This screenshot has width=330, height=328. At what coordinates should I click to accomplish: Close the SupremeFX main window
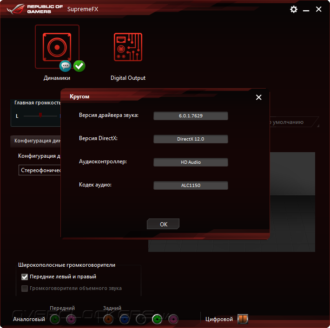click(319, 9)
